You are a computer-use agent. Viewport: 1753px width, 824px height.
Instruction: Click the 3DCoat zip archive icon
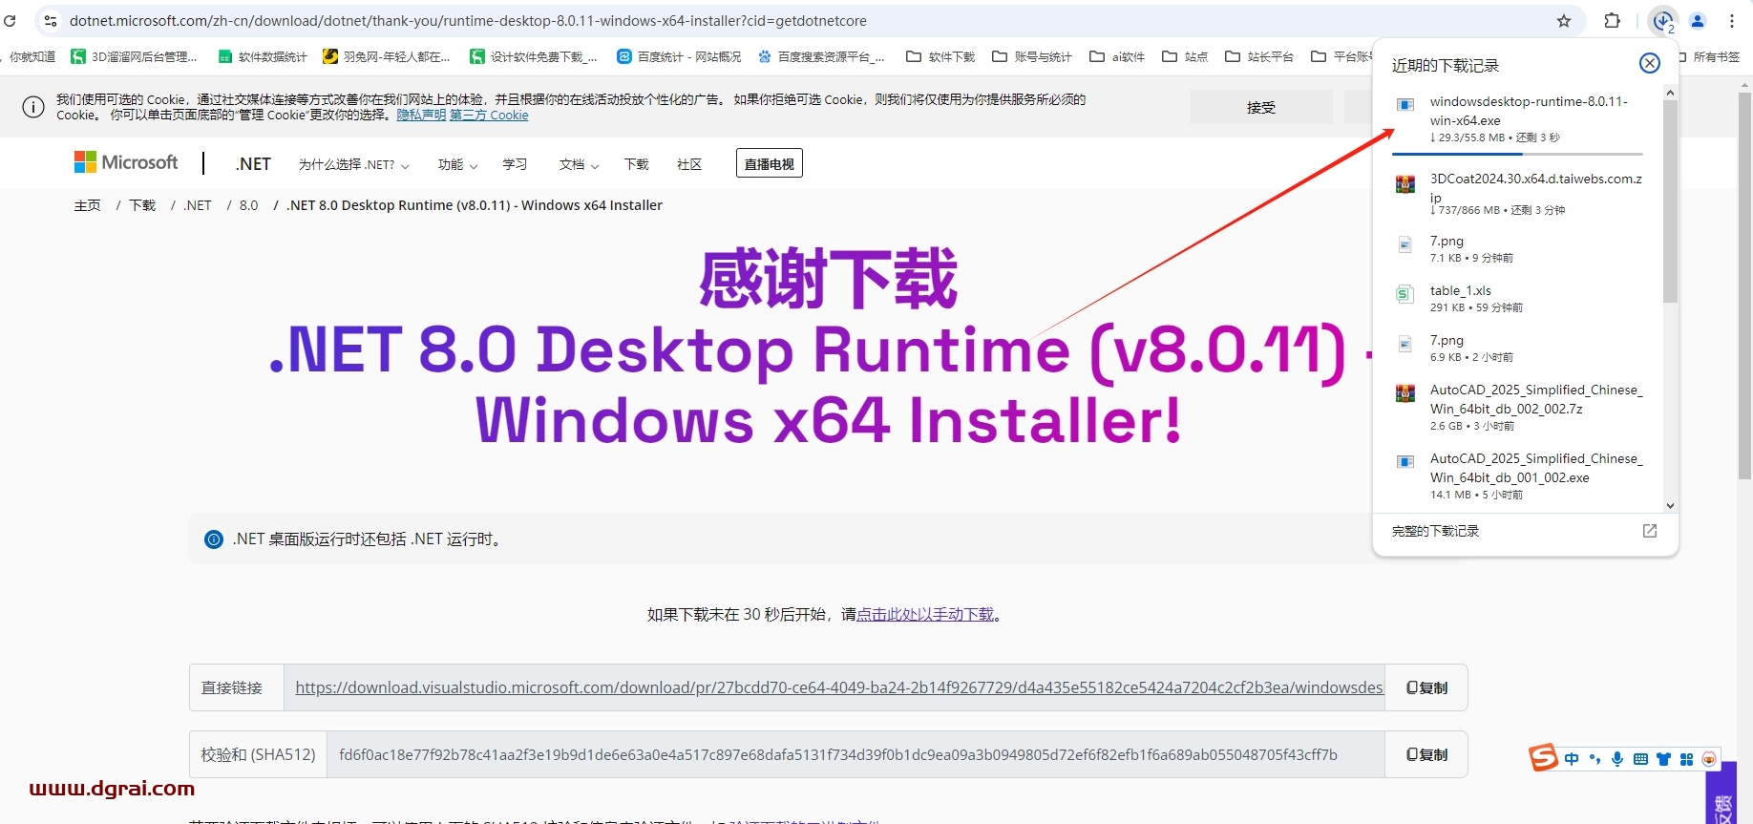coord(1405,184)
